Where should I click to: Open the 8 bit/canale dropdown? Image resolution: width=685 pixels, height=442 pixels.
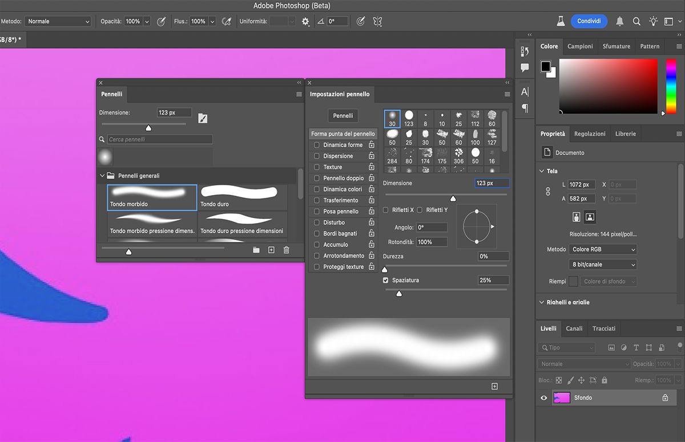point(603,265)
